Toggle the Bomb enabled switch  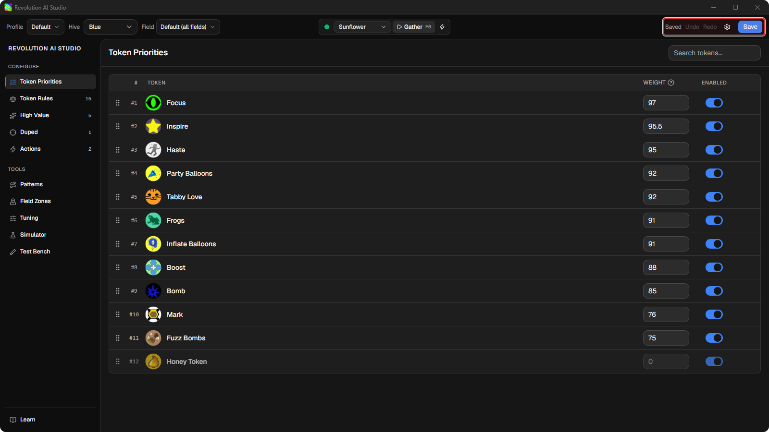pos(714,291)
